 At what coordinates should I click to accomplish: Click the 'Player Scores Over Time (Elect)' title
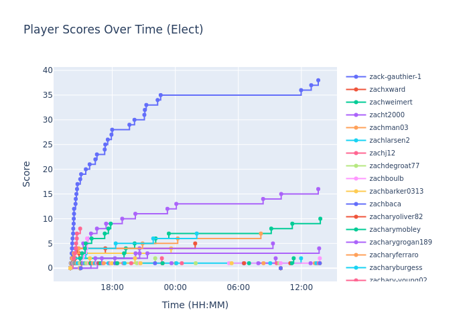coord(113,30)
